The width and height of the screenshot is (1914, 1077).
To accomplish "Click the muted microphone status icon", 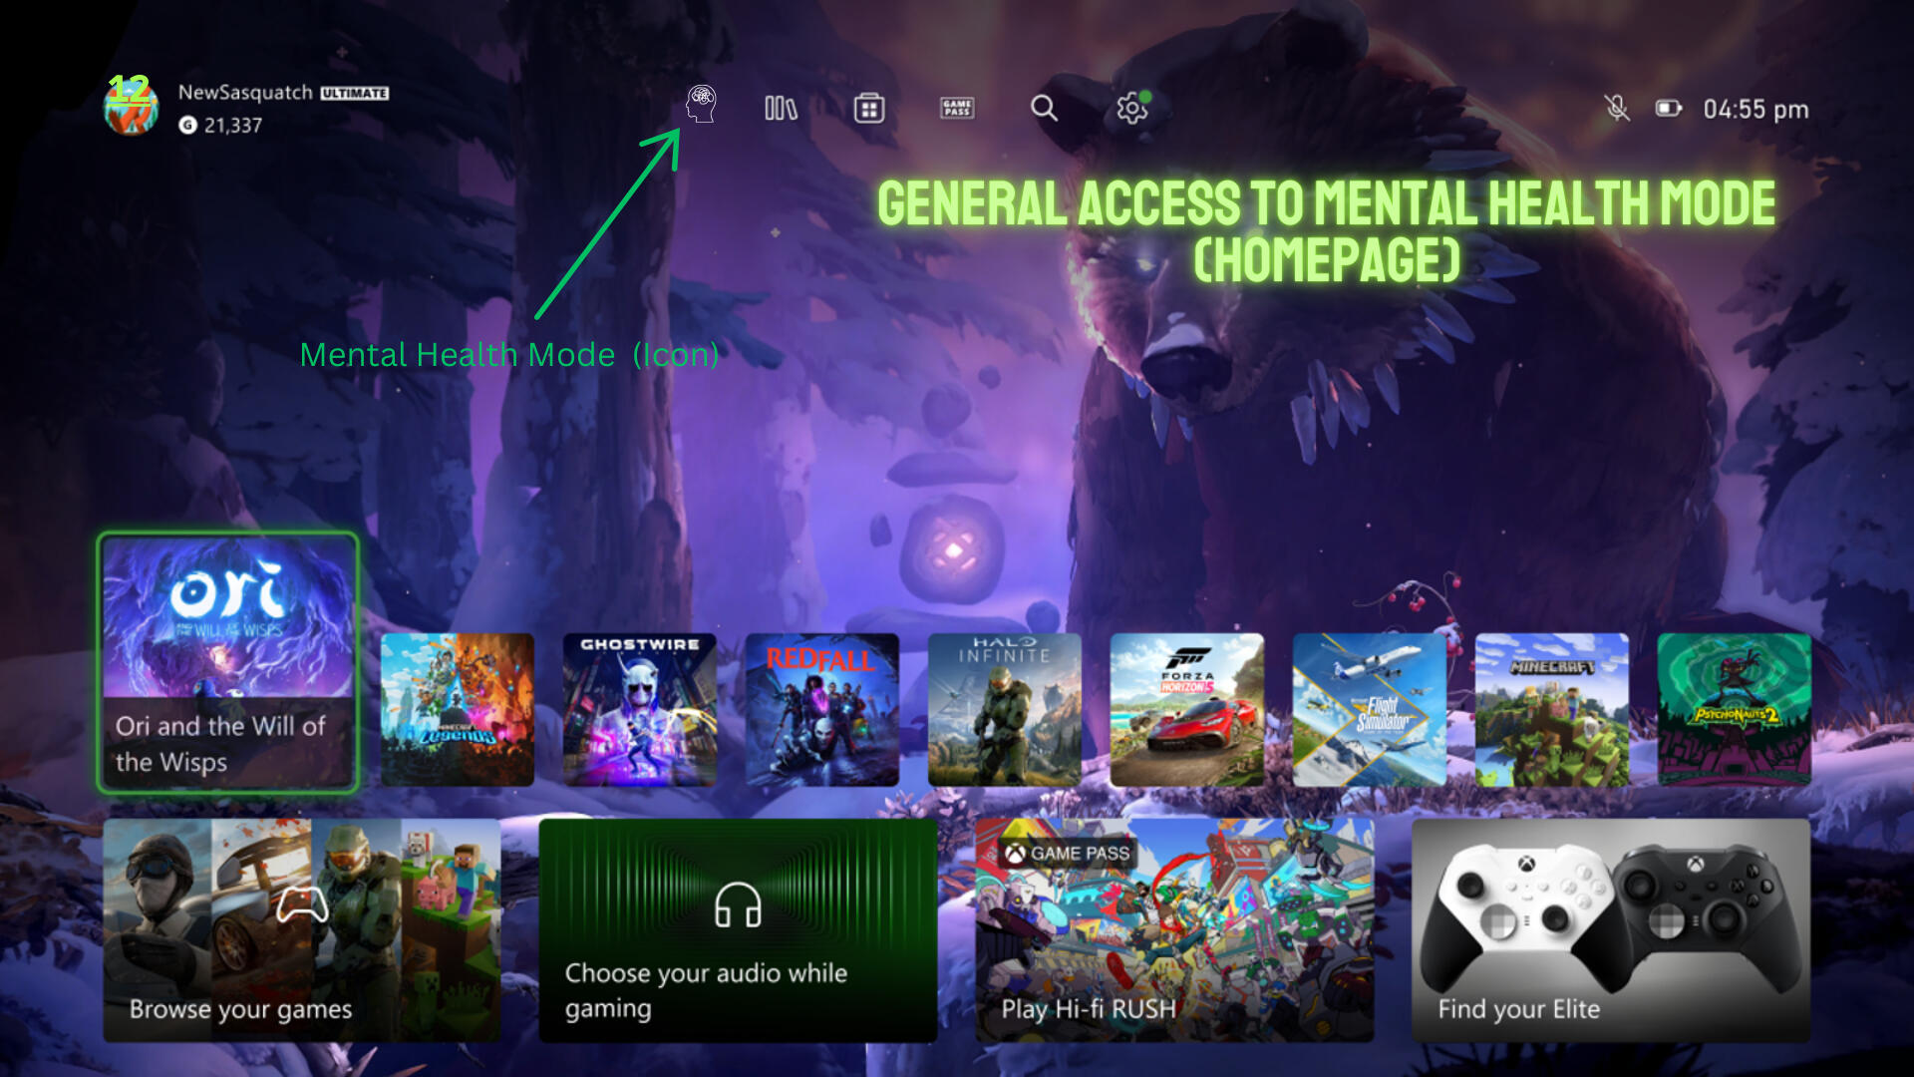I will [x=1617, y=108].
